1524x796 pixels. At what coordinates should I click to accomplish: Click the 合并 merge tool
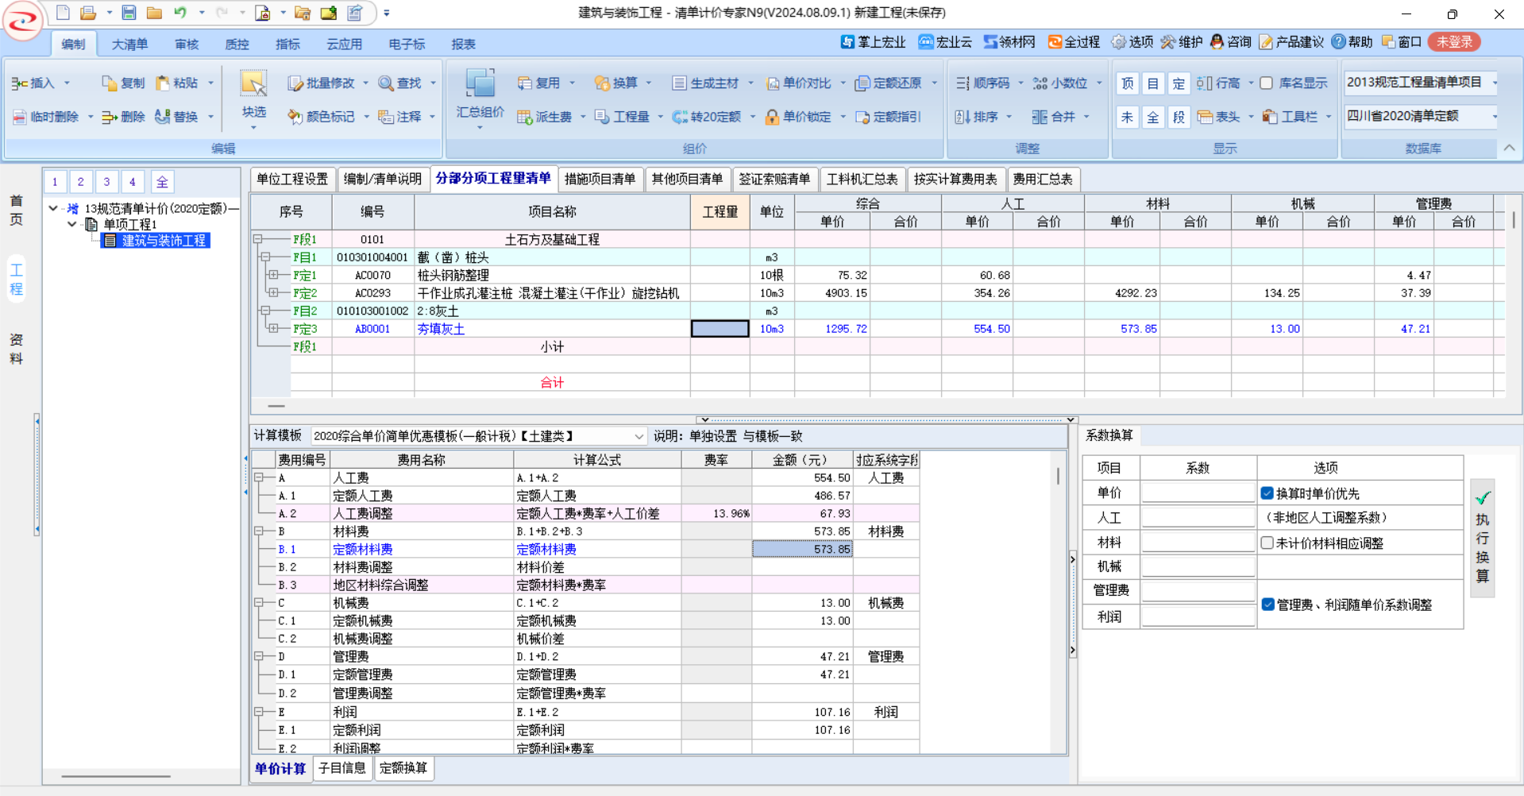(1054, 117)
